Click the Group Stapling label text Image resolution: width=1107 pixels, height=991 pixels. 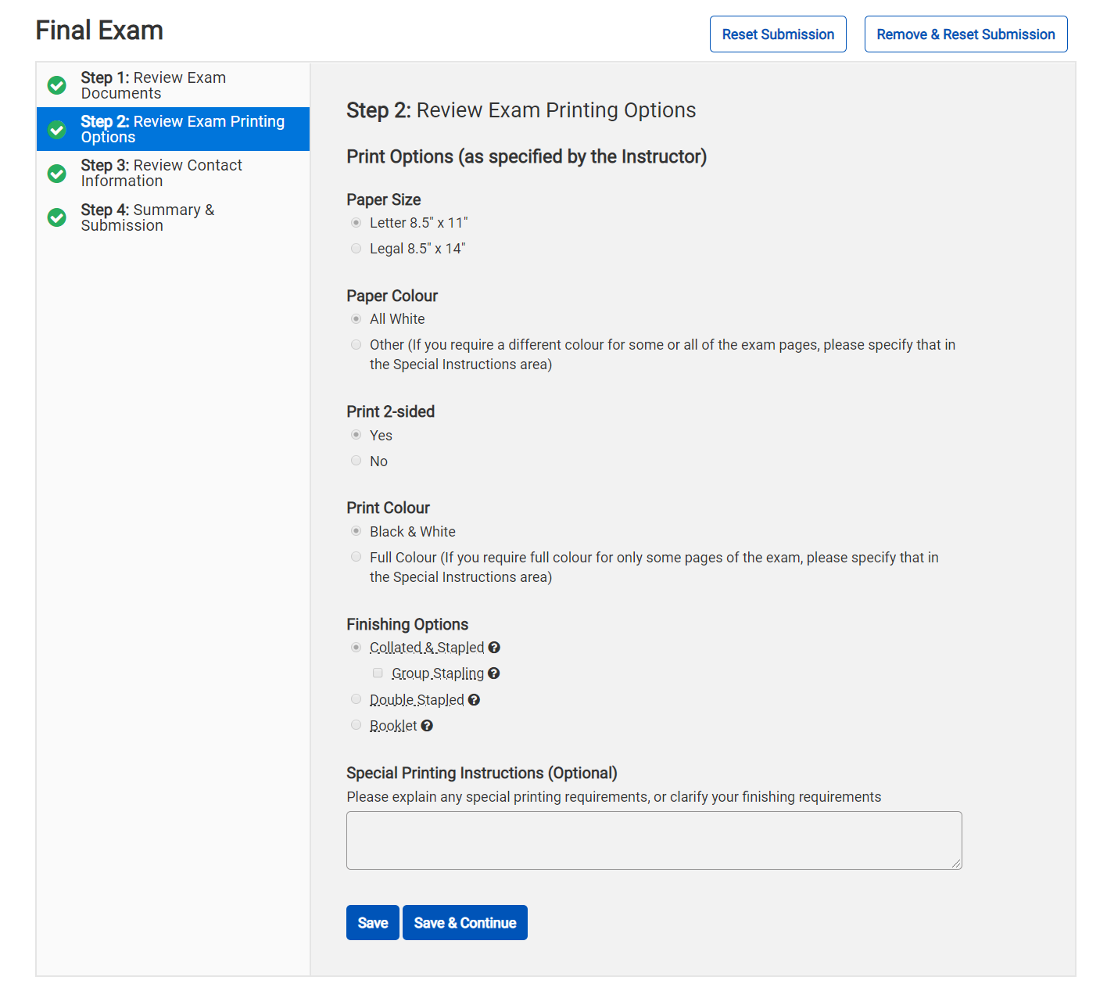pyautogui.click(x=438, y=673)
